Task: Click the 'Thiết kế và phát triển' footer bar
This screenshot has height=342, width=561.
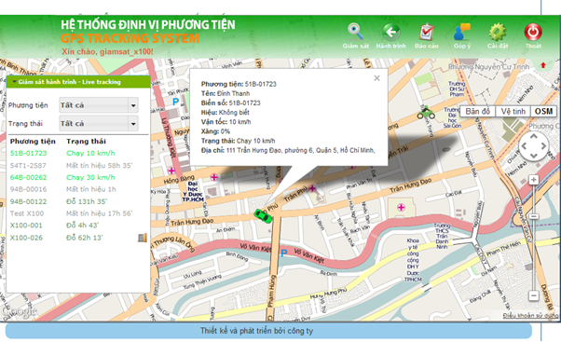Action: (268, 331)
